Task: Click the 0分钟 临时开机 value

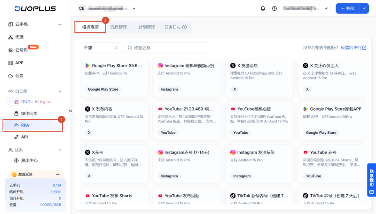Action: point(56,192)
